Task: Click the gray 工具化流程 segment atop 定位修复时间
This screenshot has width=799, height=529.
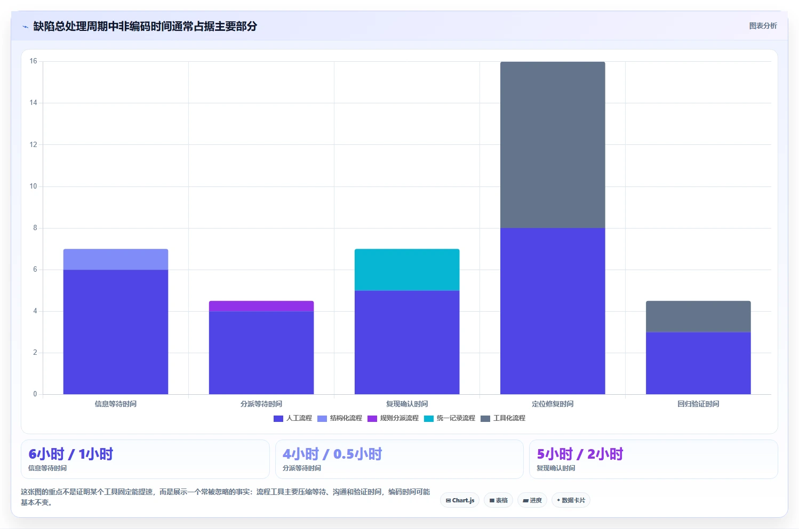Action: pos(553,145)
